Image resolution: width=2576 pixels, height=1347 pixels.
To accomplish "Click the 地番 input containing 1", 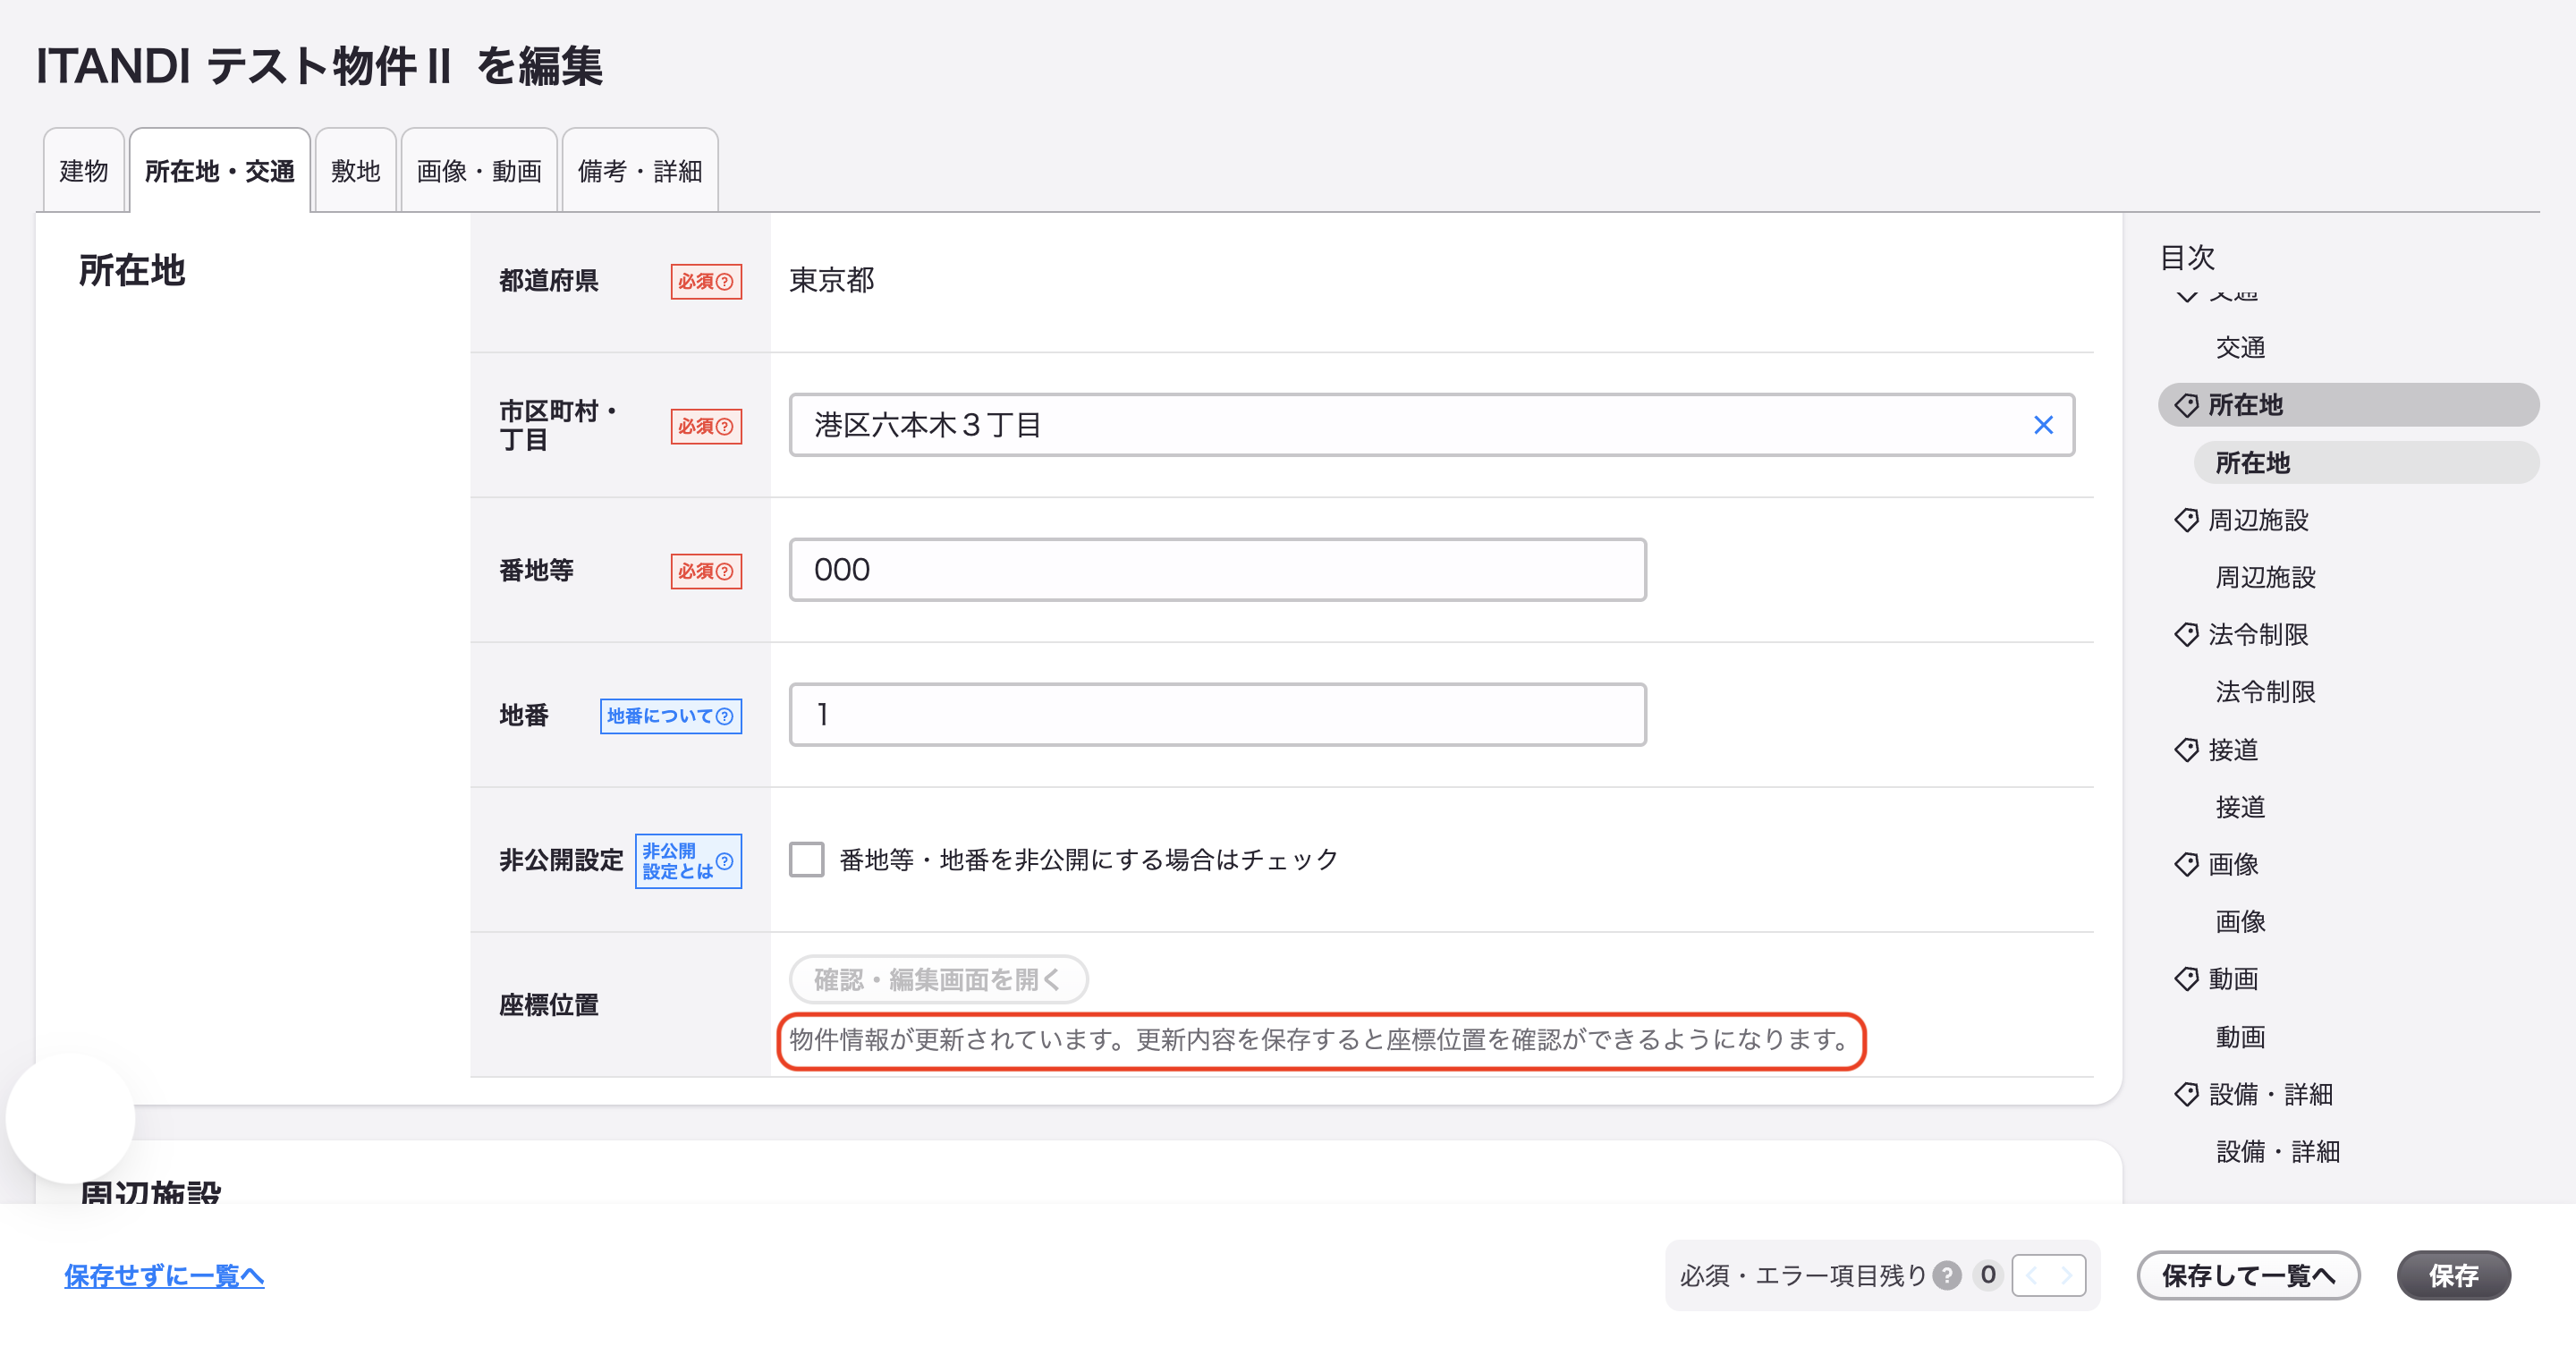I will (x=1217, y=715).
